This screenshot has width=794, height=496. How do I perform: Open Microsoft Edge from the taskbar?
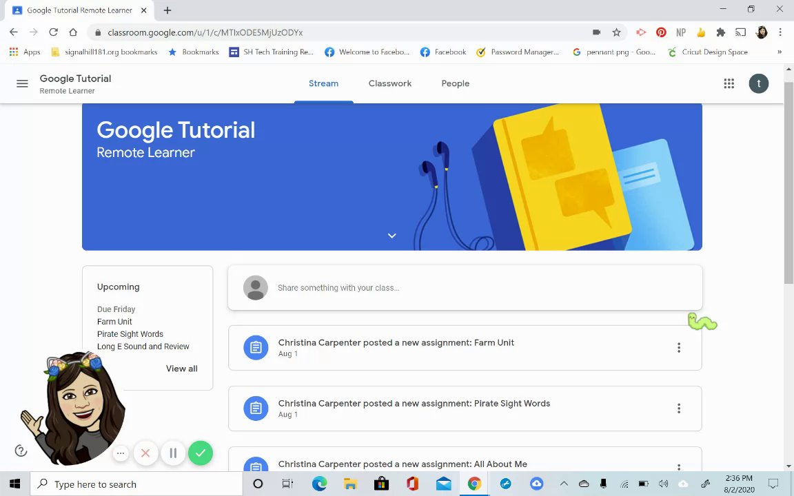click(319, 484)
